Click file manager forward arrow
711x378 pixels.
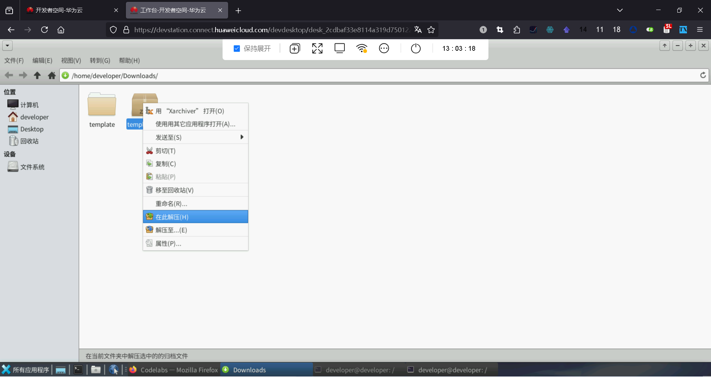(x=23, y=75)
